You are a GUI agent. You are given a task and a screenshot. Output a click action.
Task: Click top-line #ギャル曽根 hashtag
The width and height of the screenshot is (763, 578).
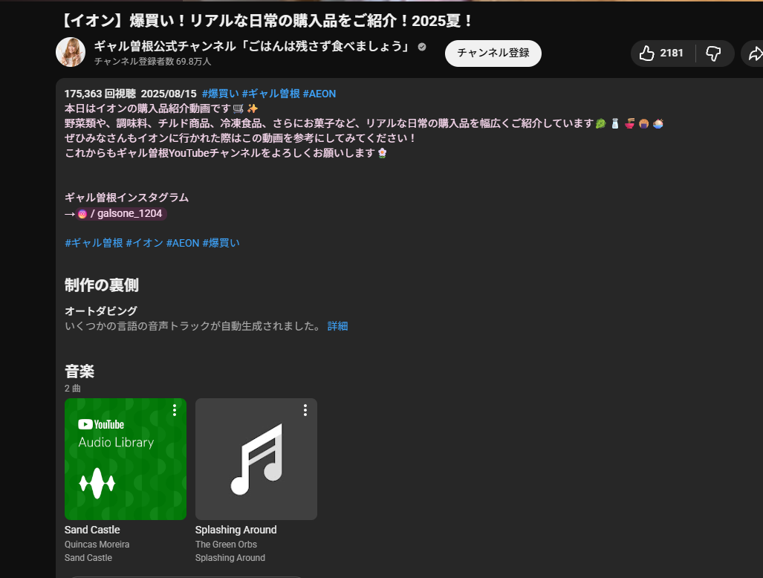click(270, 94)
